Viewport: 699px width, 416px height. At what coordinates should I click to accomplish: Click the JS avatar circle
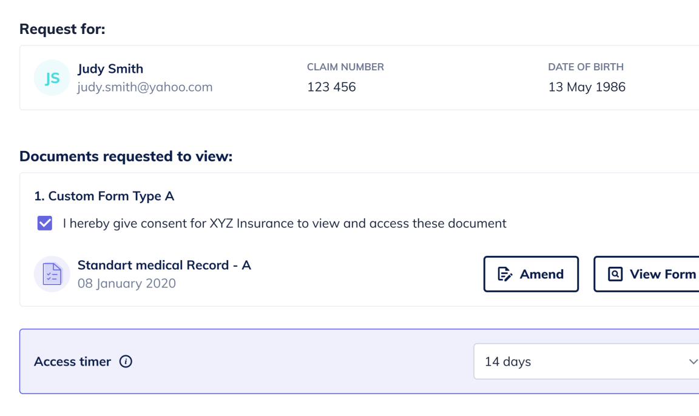click(x=52, y=78)
